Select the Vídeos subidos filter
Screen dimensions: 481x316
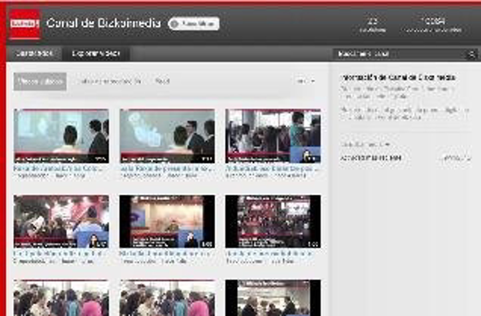[x=40, y=81]
